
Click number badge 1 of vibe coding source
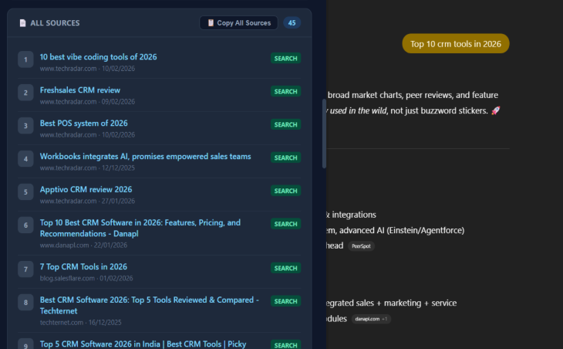click(x=25, y=59)
